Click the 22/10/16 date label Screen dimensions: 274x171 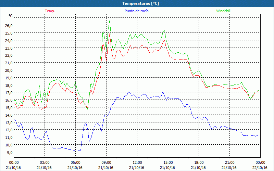260,168
